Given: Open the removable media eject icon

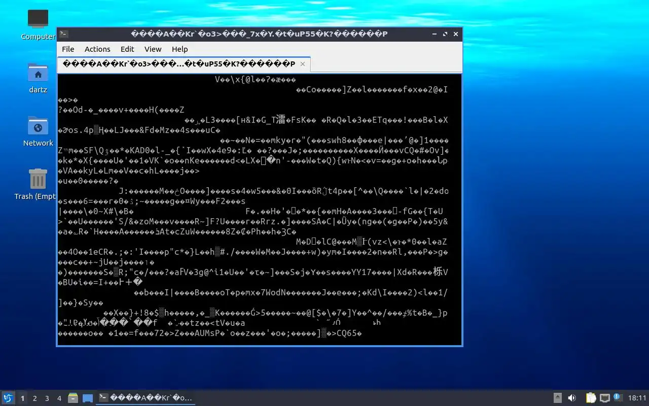Looking at the screenshot, I should 557,398.
